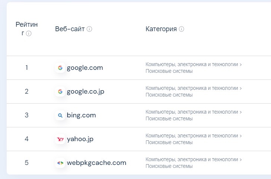Select Поисковые системы in google.co.jp row
This screenshot has height=179, width=271.
pos(169,95)
